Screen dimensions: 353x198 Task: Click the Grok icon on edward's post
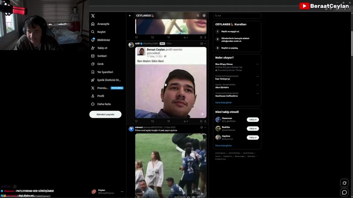[x=201, y=127]
